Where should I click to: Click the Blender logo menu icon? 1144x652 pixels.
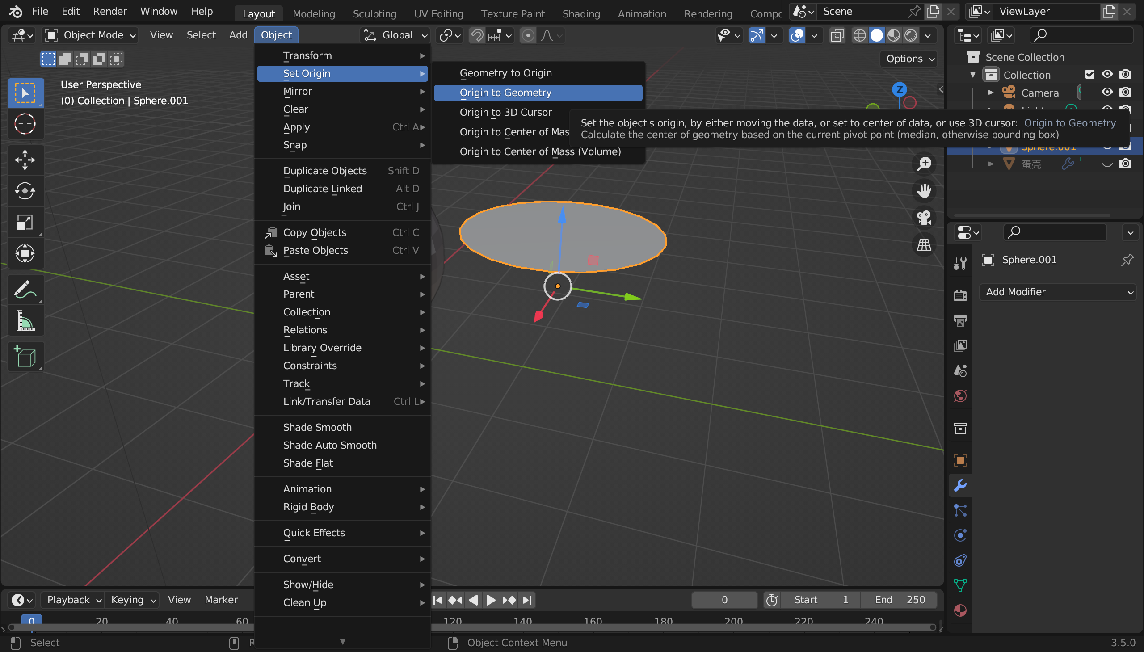(x=16, y=11)
